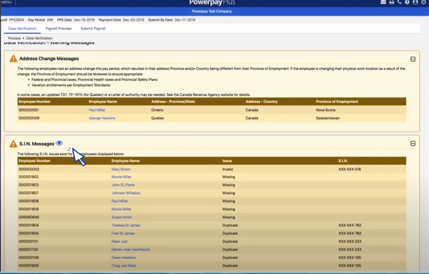429x274 pixels.
Task: Open the user profile icon
Action: (415, 2)
